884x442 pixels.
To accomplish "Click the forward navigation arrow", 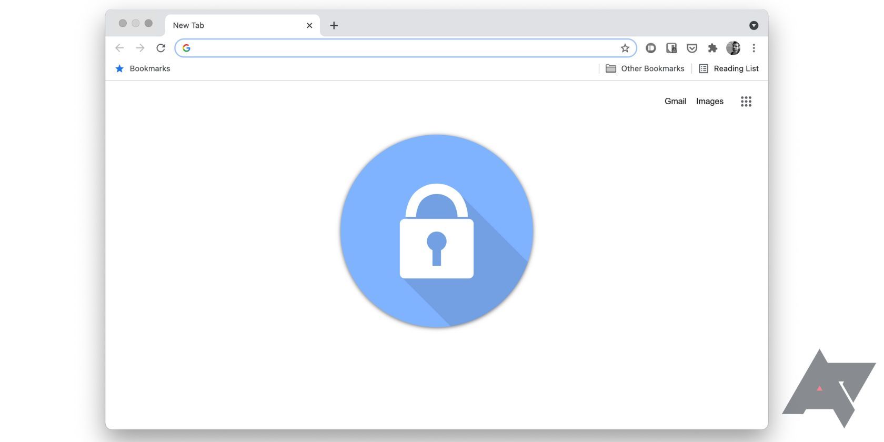I will pos(140,48).
